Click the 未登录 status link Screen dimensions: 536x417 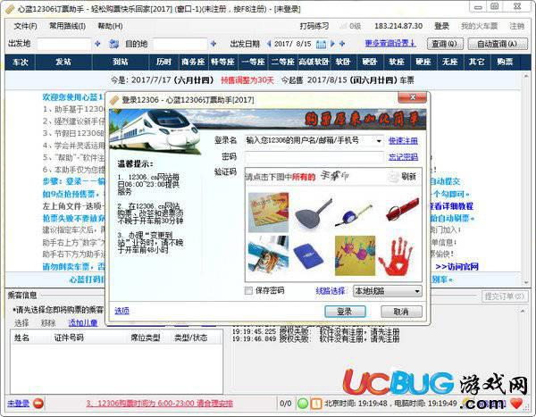[x=18, y=404]
